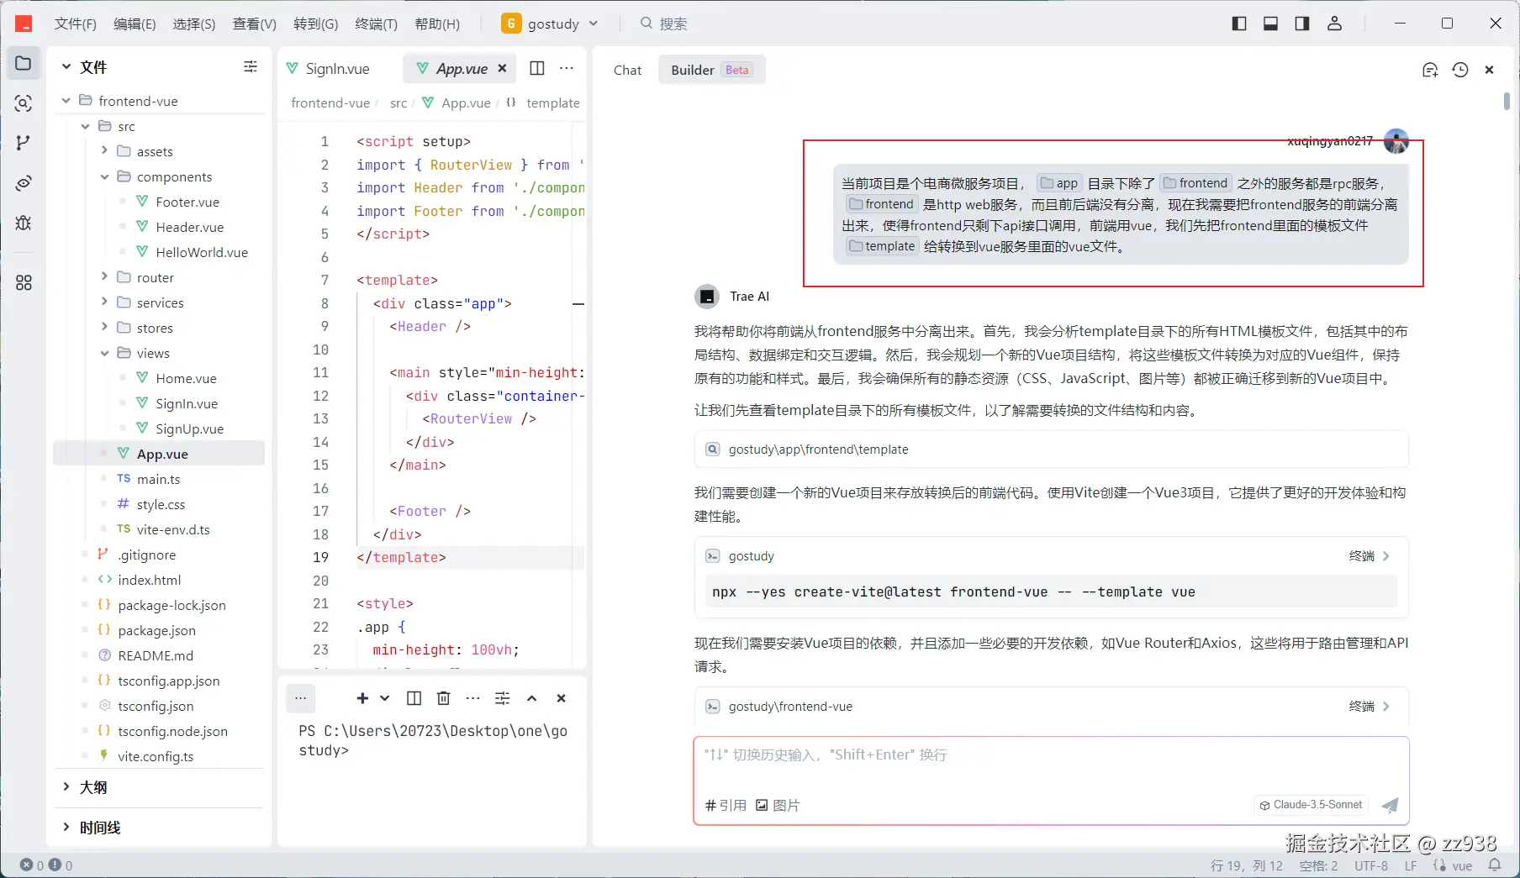Collapse the frontend-vue root folder
This screenshot has width=1520, height=878.
tap(66, 101)
